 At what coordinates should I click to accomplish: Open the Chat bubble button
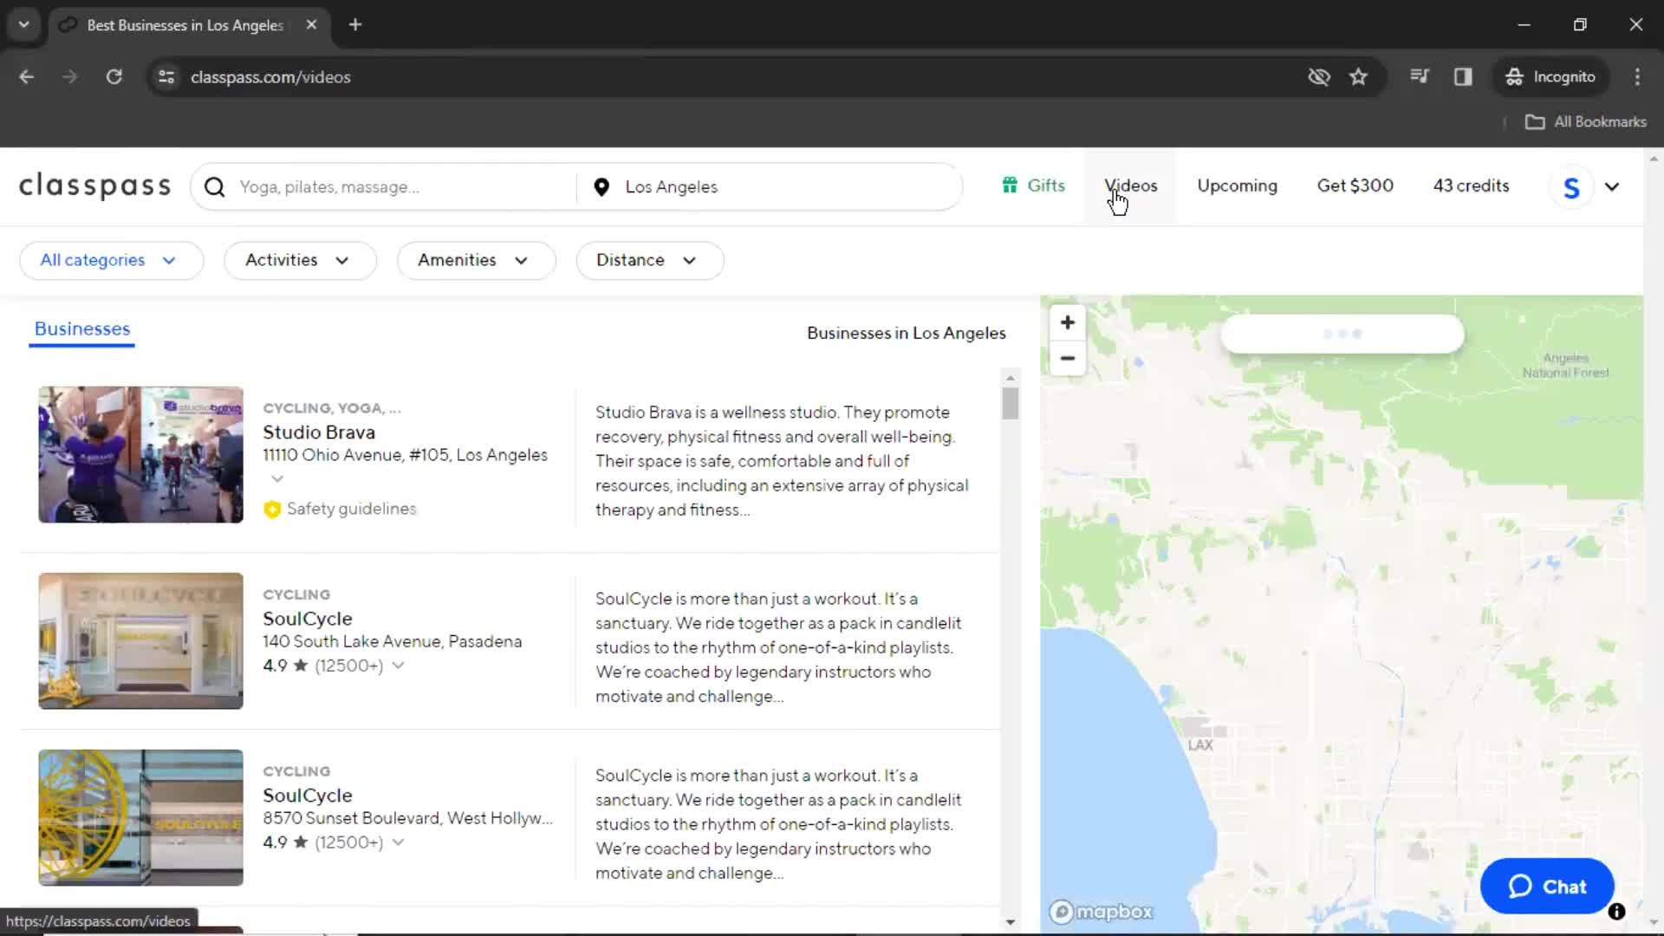[1547, 887]
